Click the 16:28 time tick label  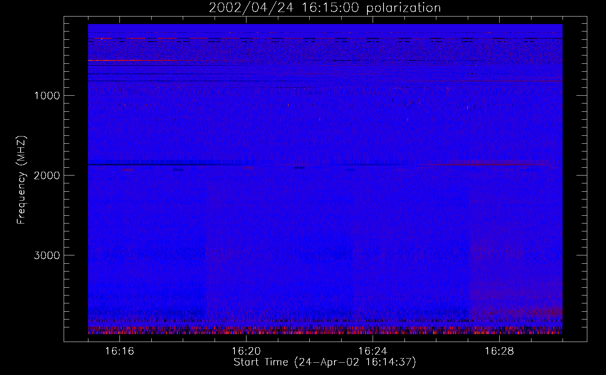coord(499,351)
